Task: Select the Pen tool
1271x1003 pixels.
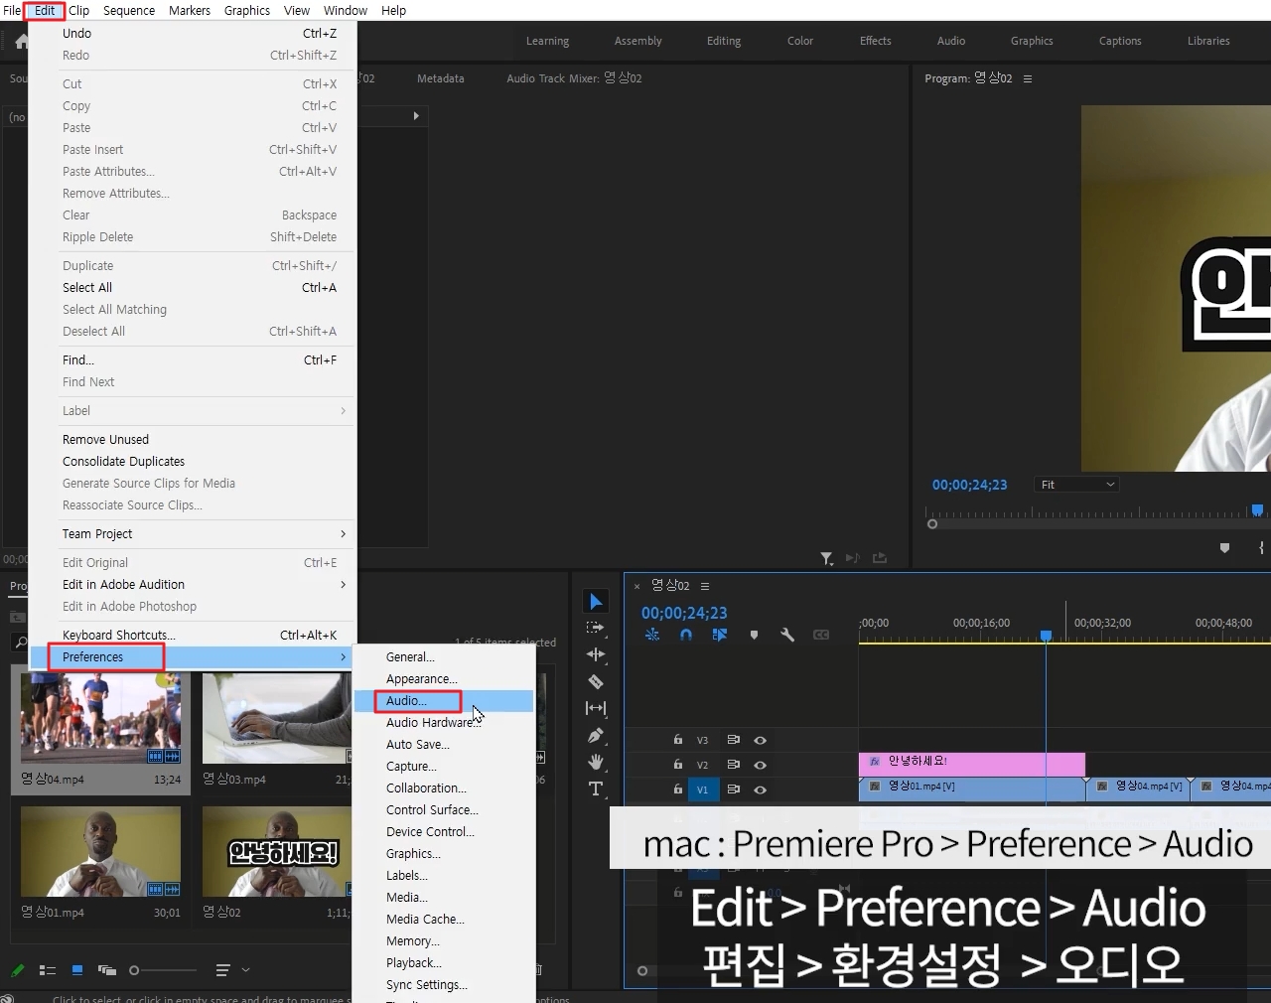Action: pyautogui.click(x=596, y=736)
